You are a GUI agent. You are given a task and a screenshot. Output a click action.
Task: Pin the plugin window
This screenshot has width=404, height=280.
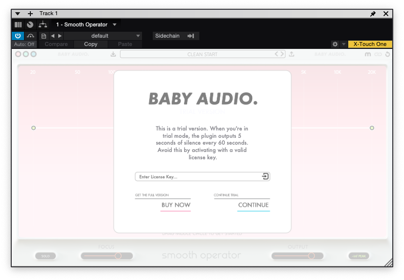373,14
